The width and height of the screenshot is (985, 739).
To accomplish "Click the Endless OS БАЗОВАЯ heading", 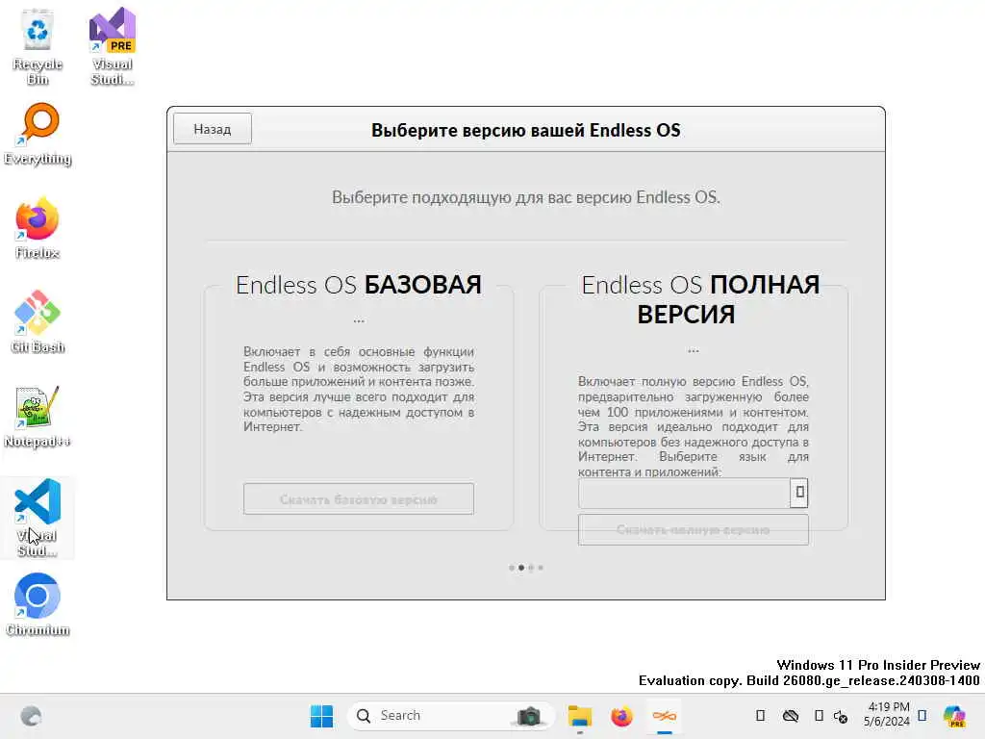I will click(x=359, y=285).
